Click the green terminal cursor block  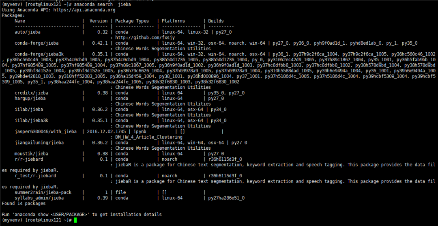point(75,220)
